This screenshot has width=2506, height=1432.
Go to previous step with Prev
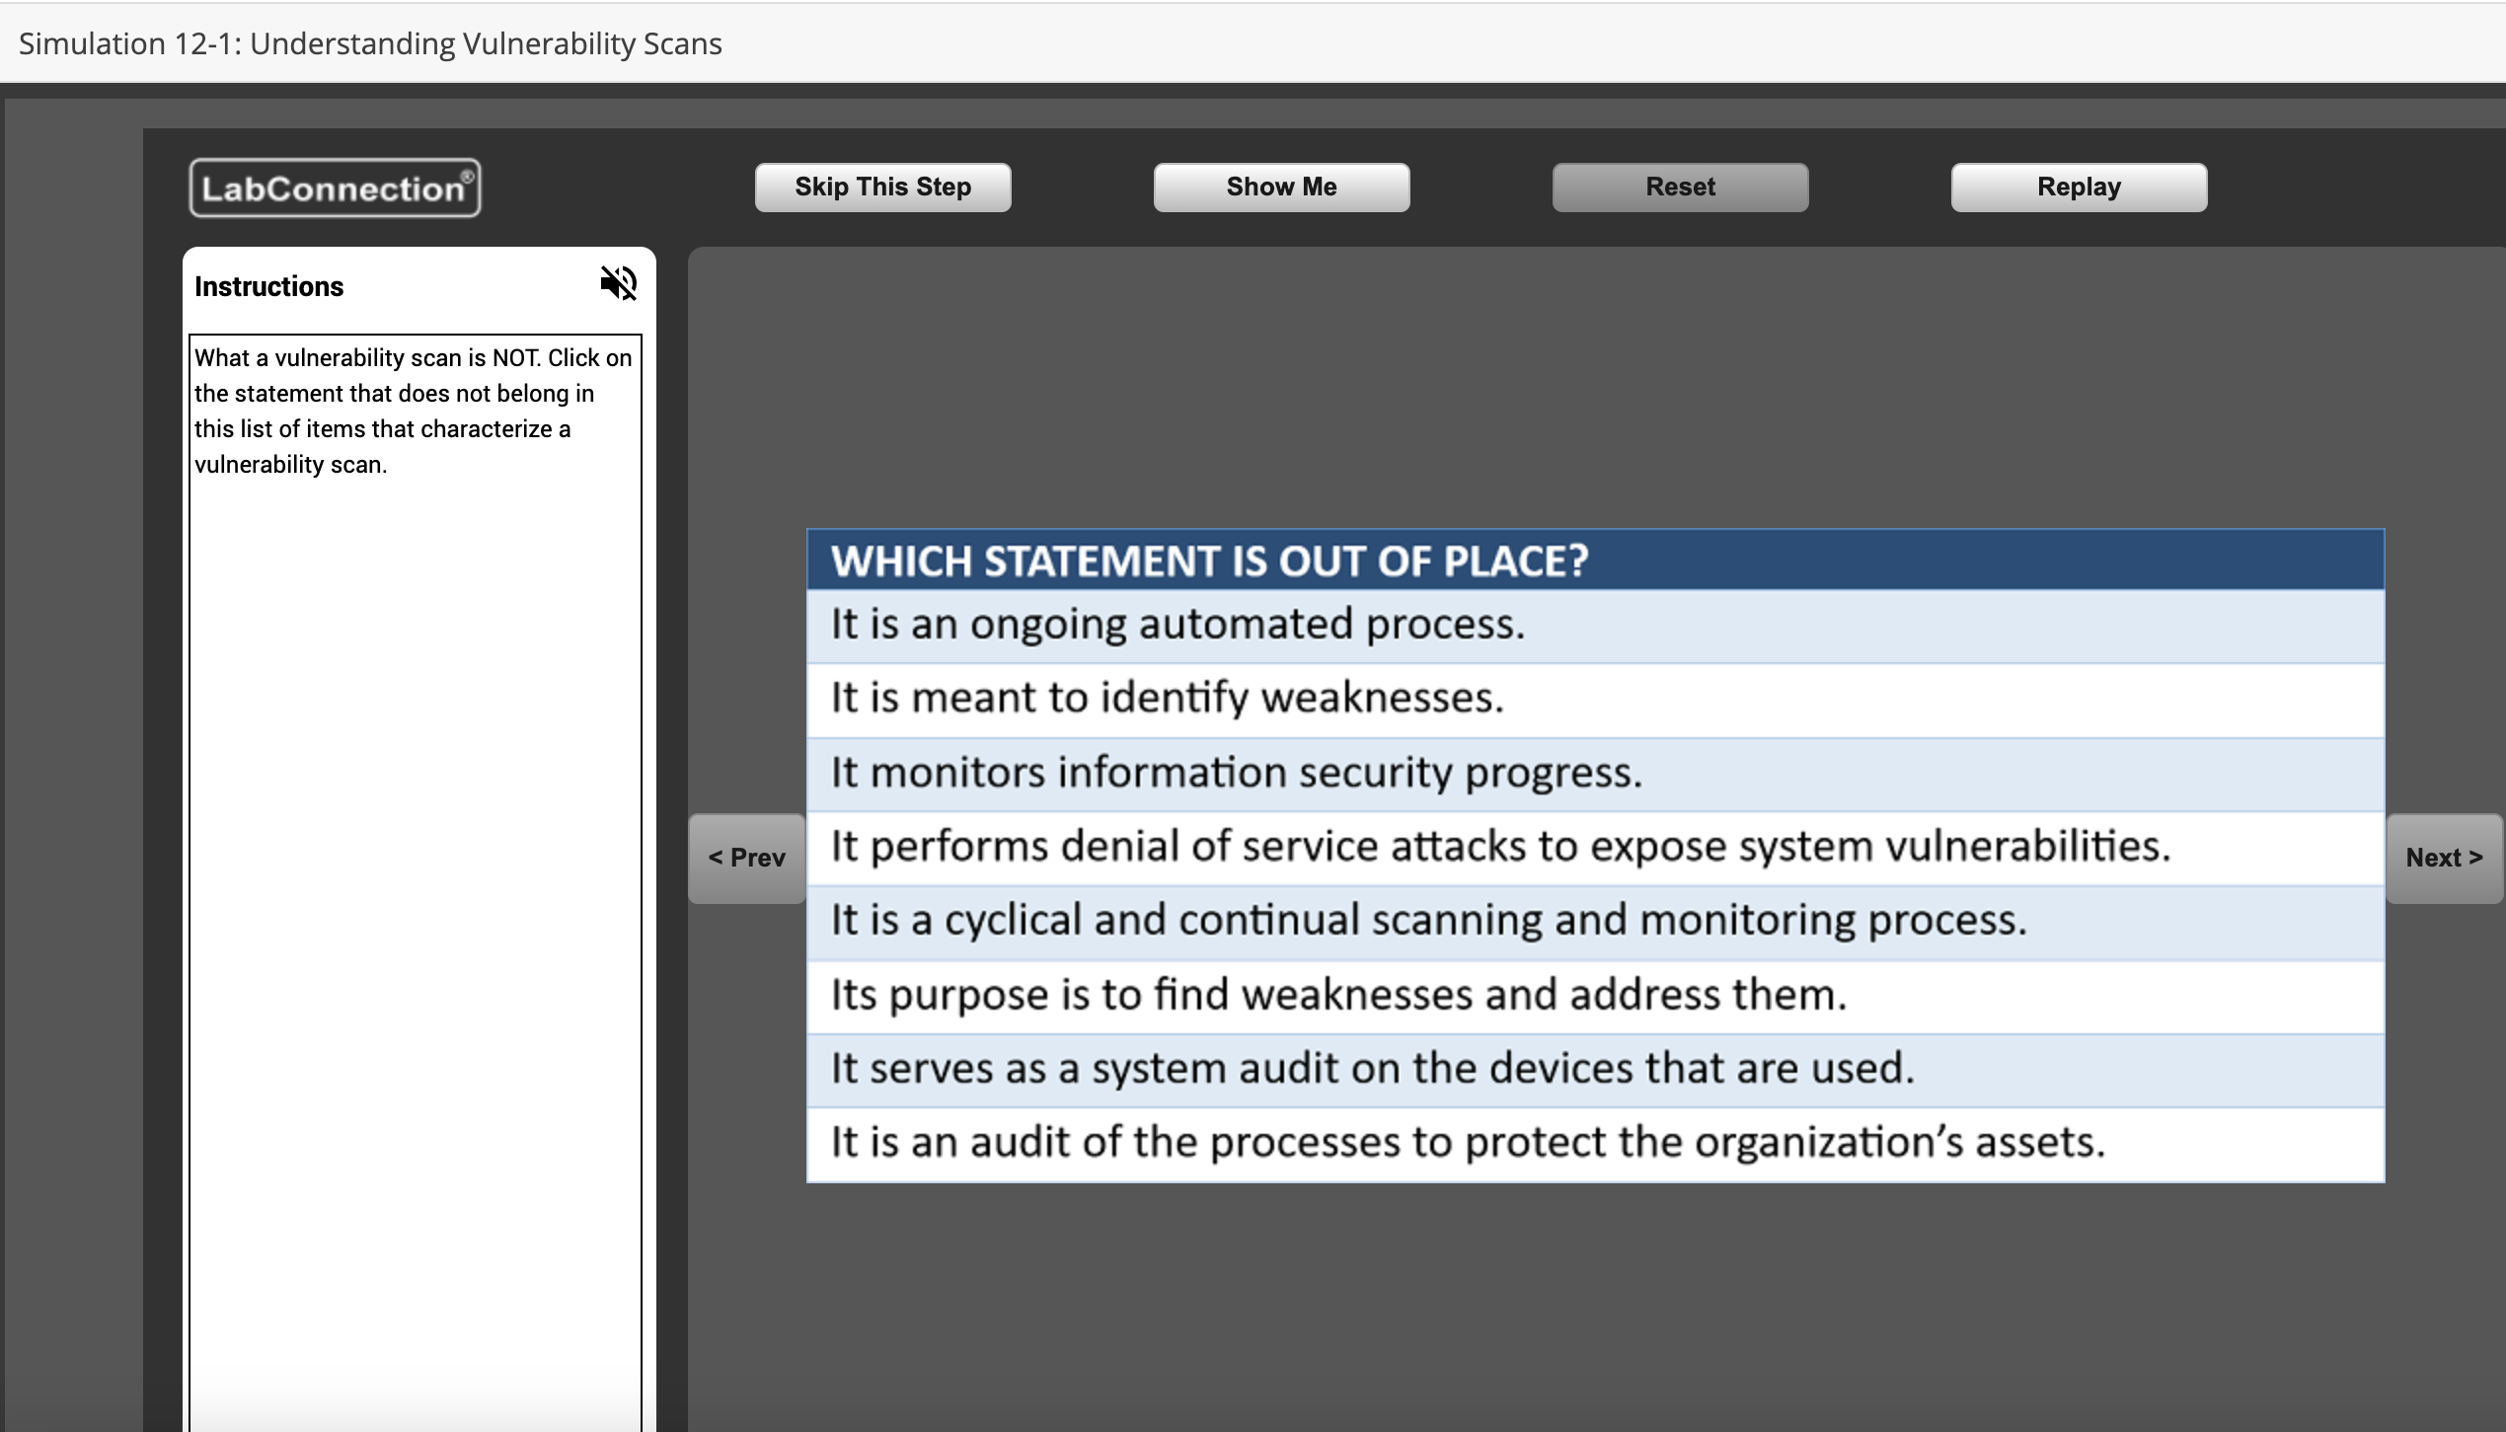coord(746,858)
